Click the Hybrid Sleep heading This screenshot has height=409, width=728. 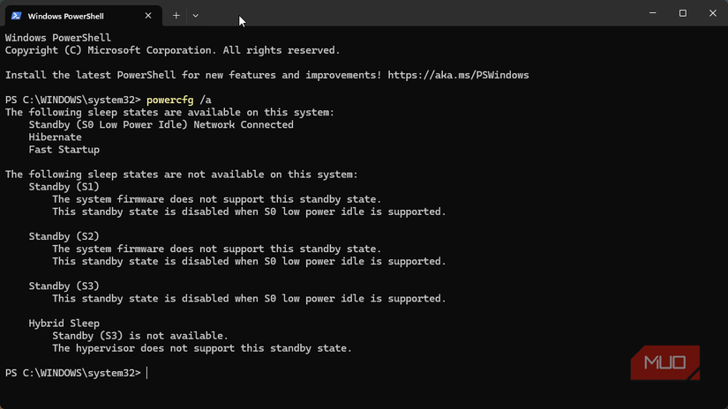tap(64, 323)
